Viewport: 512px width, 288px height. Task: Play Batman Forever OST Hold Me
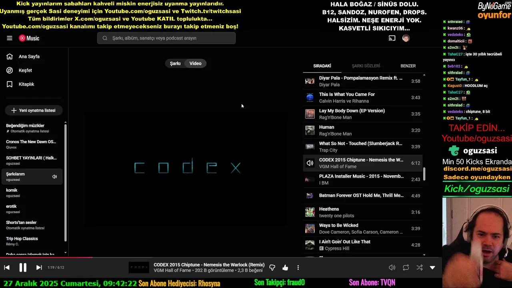pyautogui.click(x=362, y=196)
